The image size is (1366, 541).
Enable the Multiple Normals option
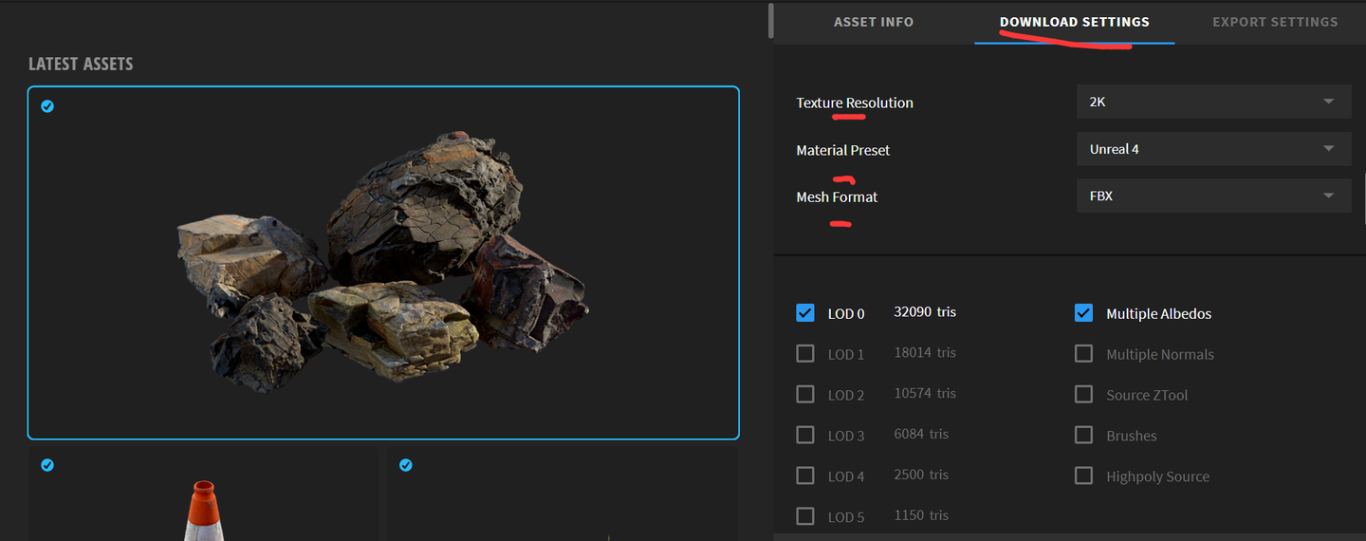pyautogui.click(x=1083, y=353)
